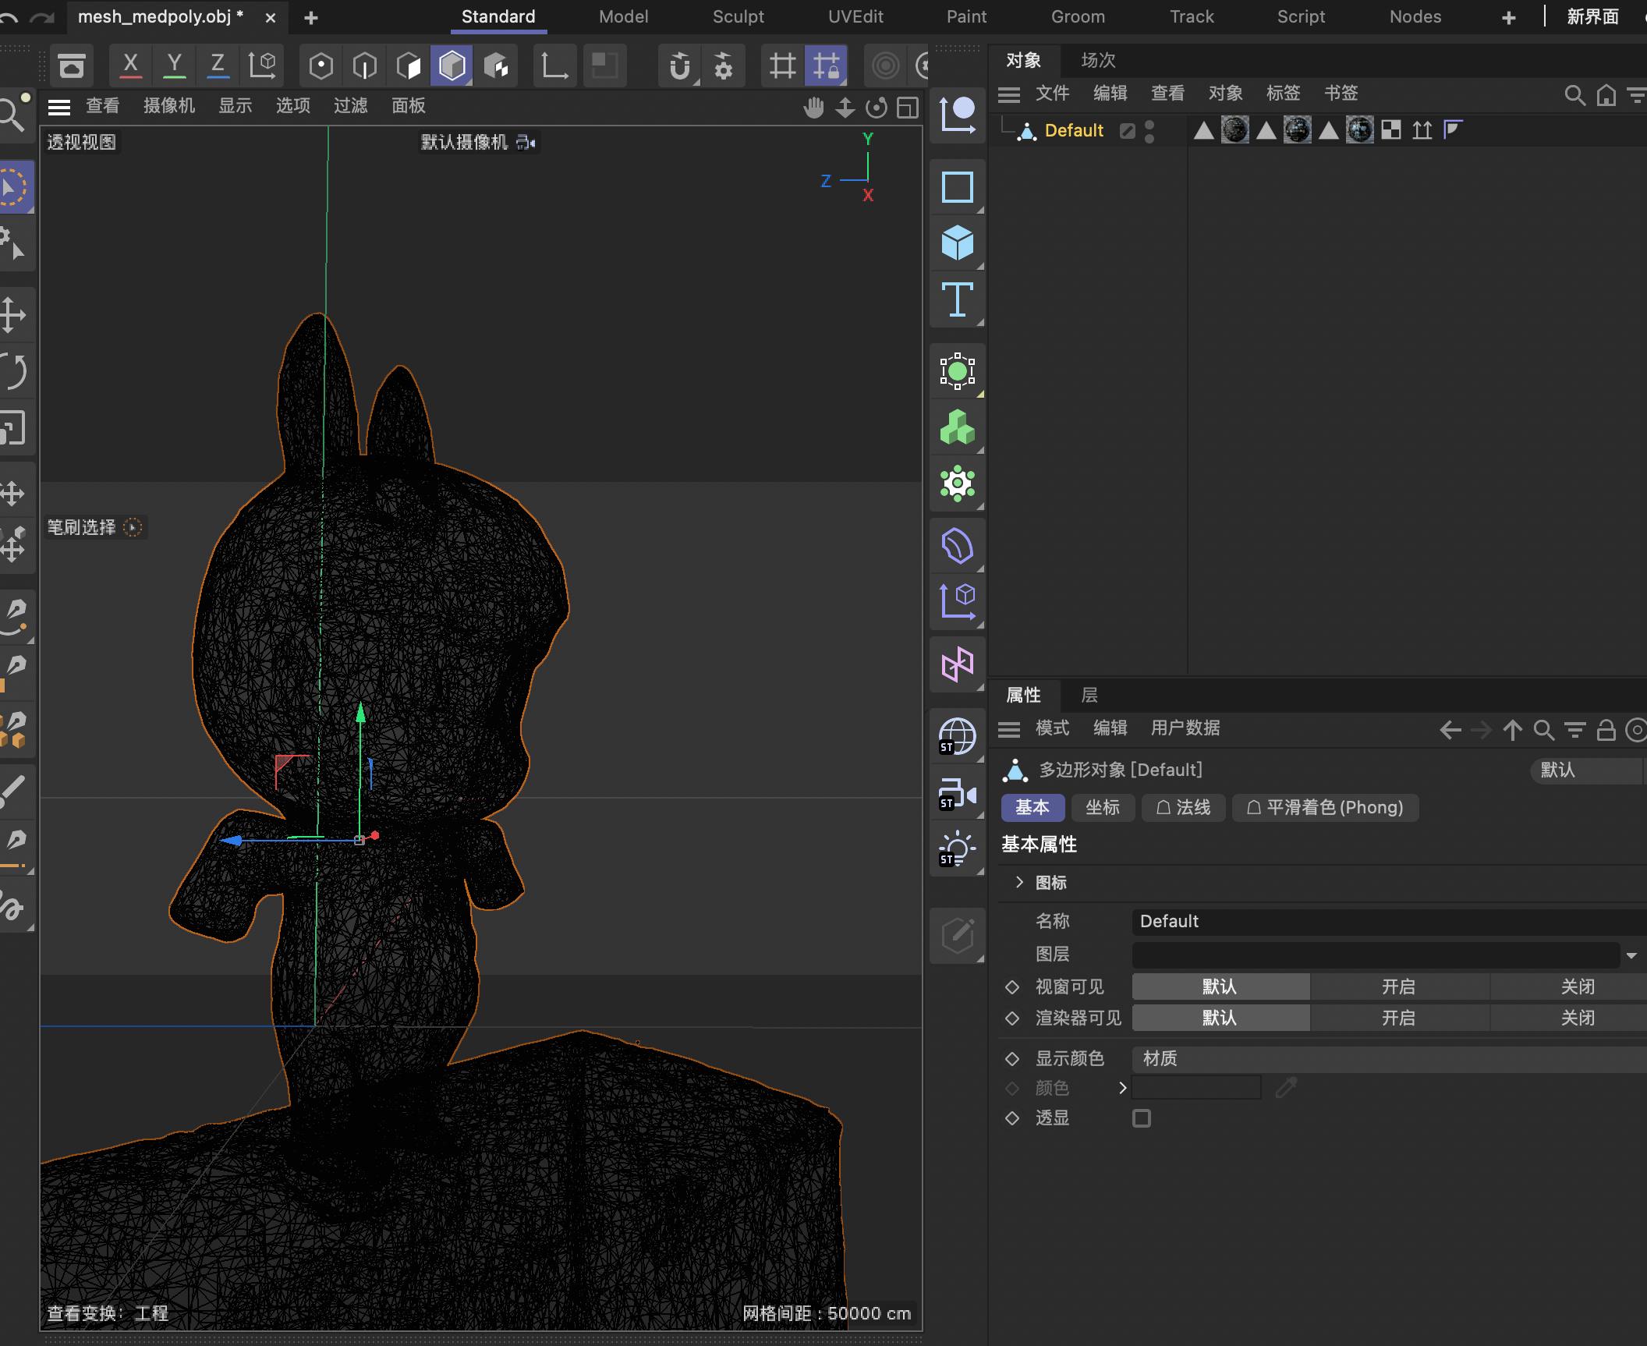Open the deformer bend icon
The height and width of the screenshot is (1346, 1647).
pyautogui.click(x=958, y=546)
